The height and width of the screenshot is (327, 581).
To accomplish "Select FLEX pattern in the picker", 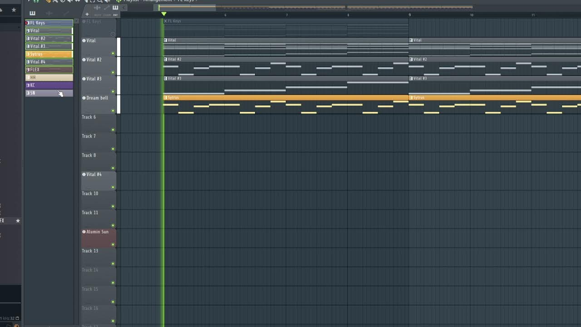I will (x=49, y=69).
